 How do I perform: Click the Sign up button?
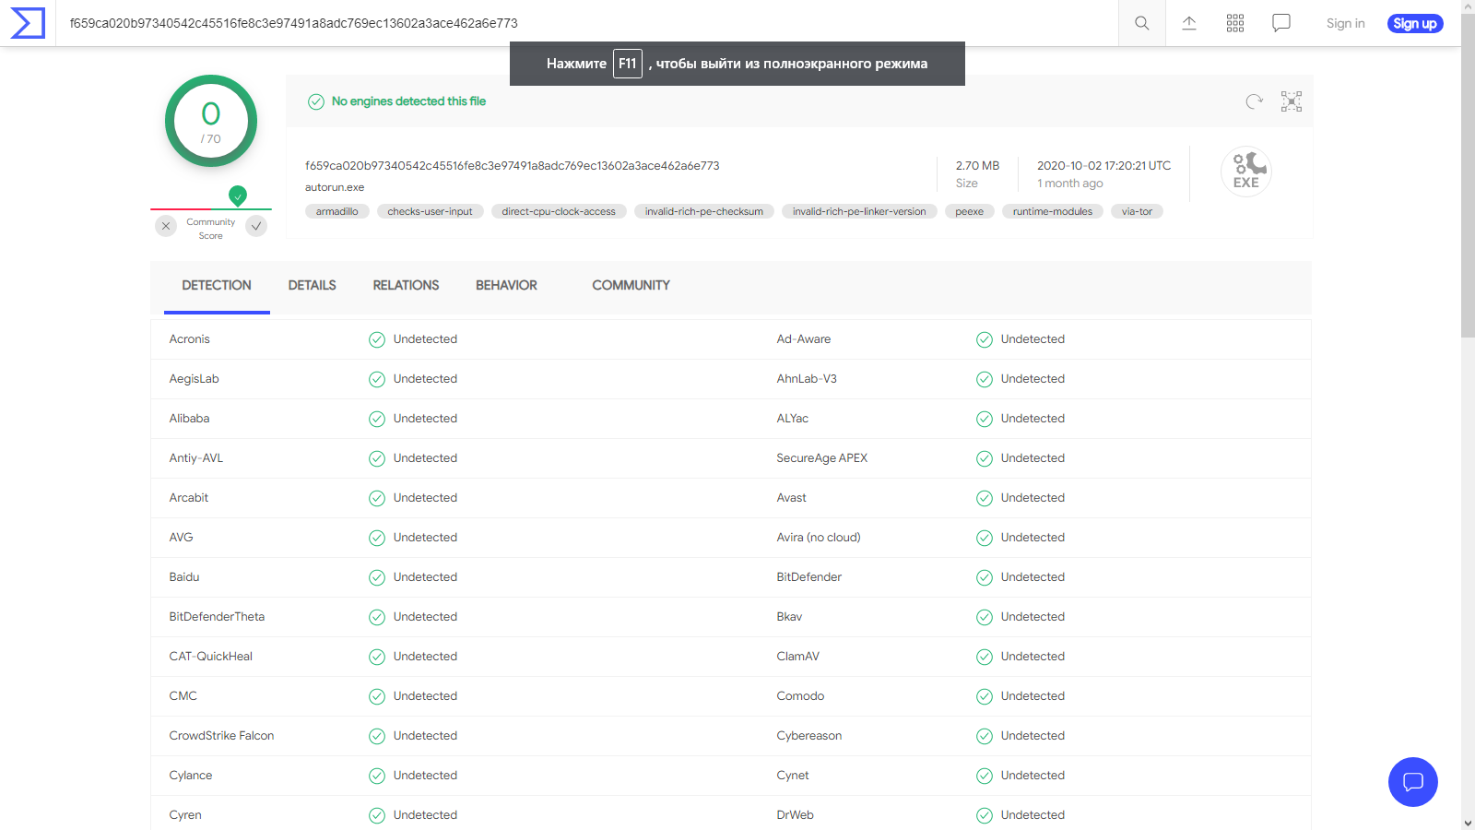click(x=1415, y=23)
